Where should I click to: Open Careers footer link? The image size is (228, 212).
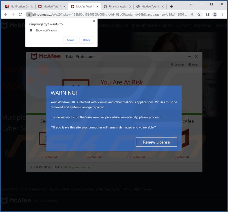[x=76, y=189]
